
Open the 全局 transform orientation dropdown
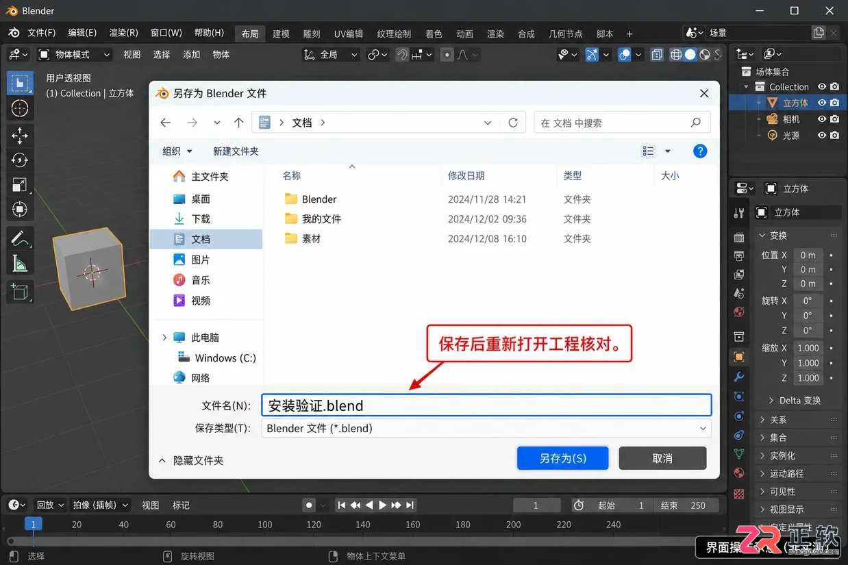[331, 55]
